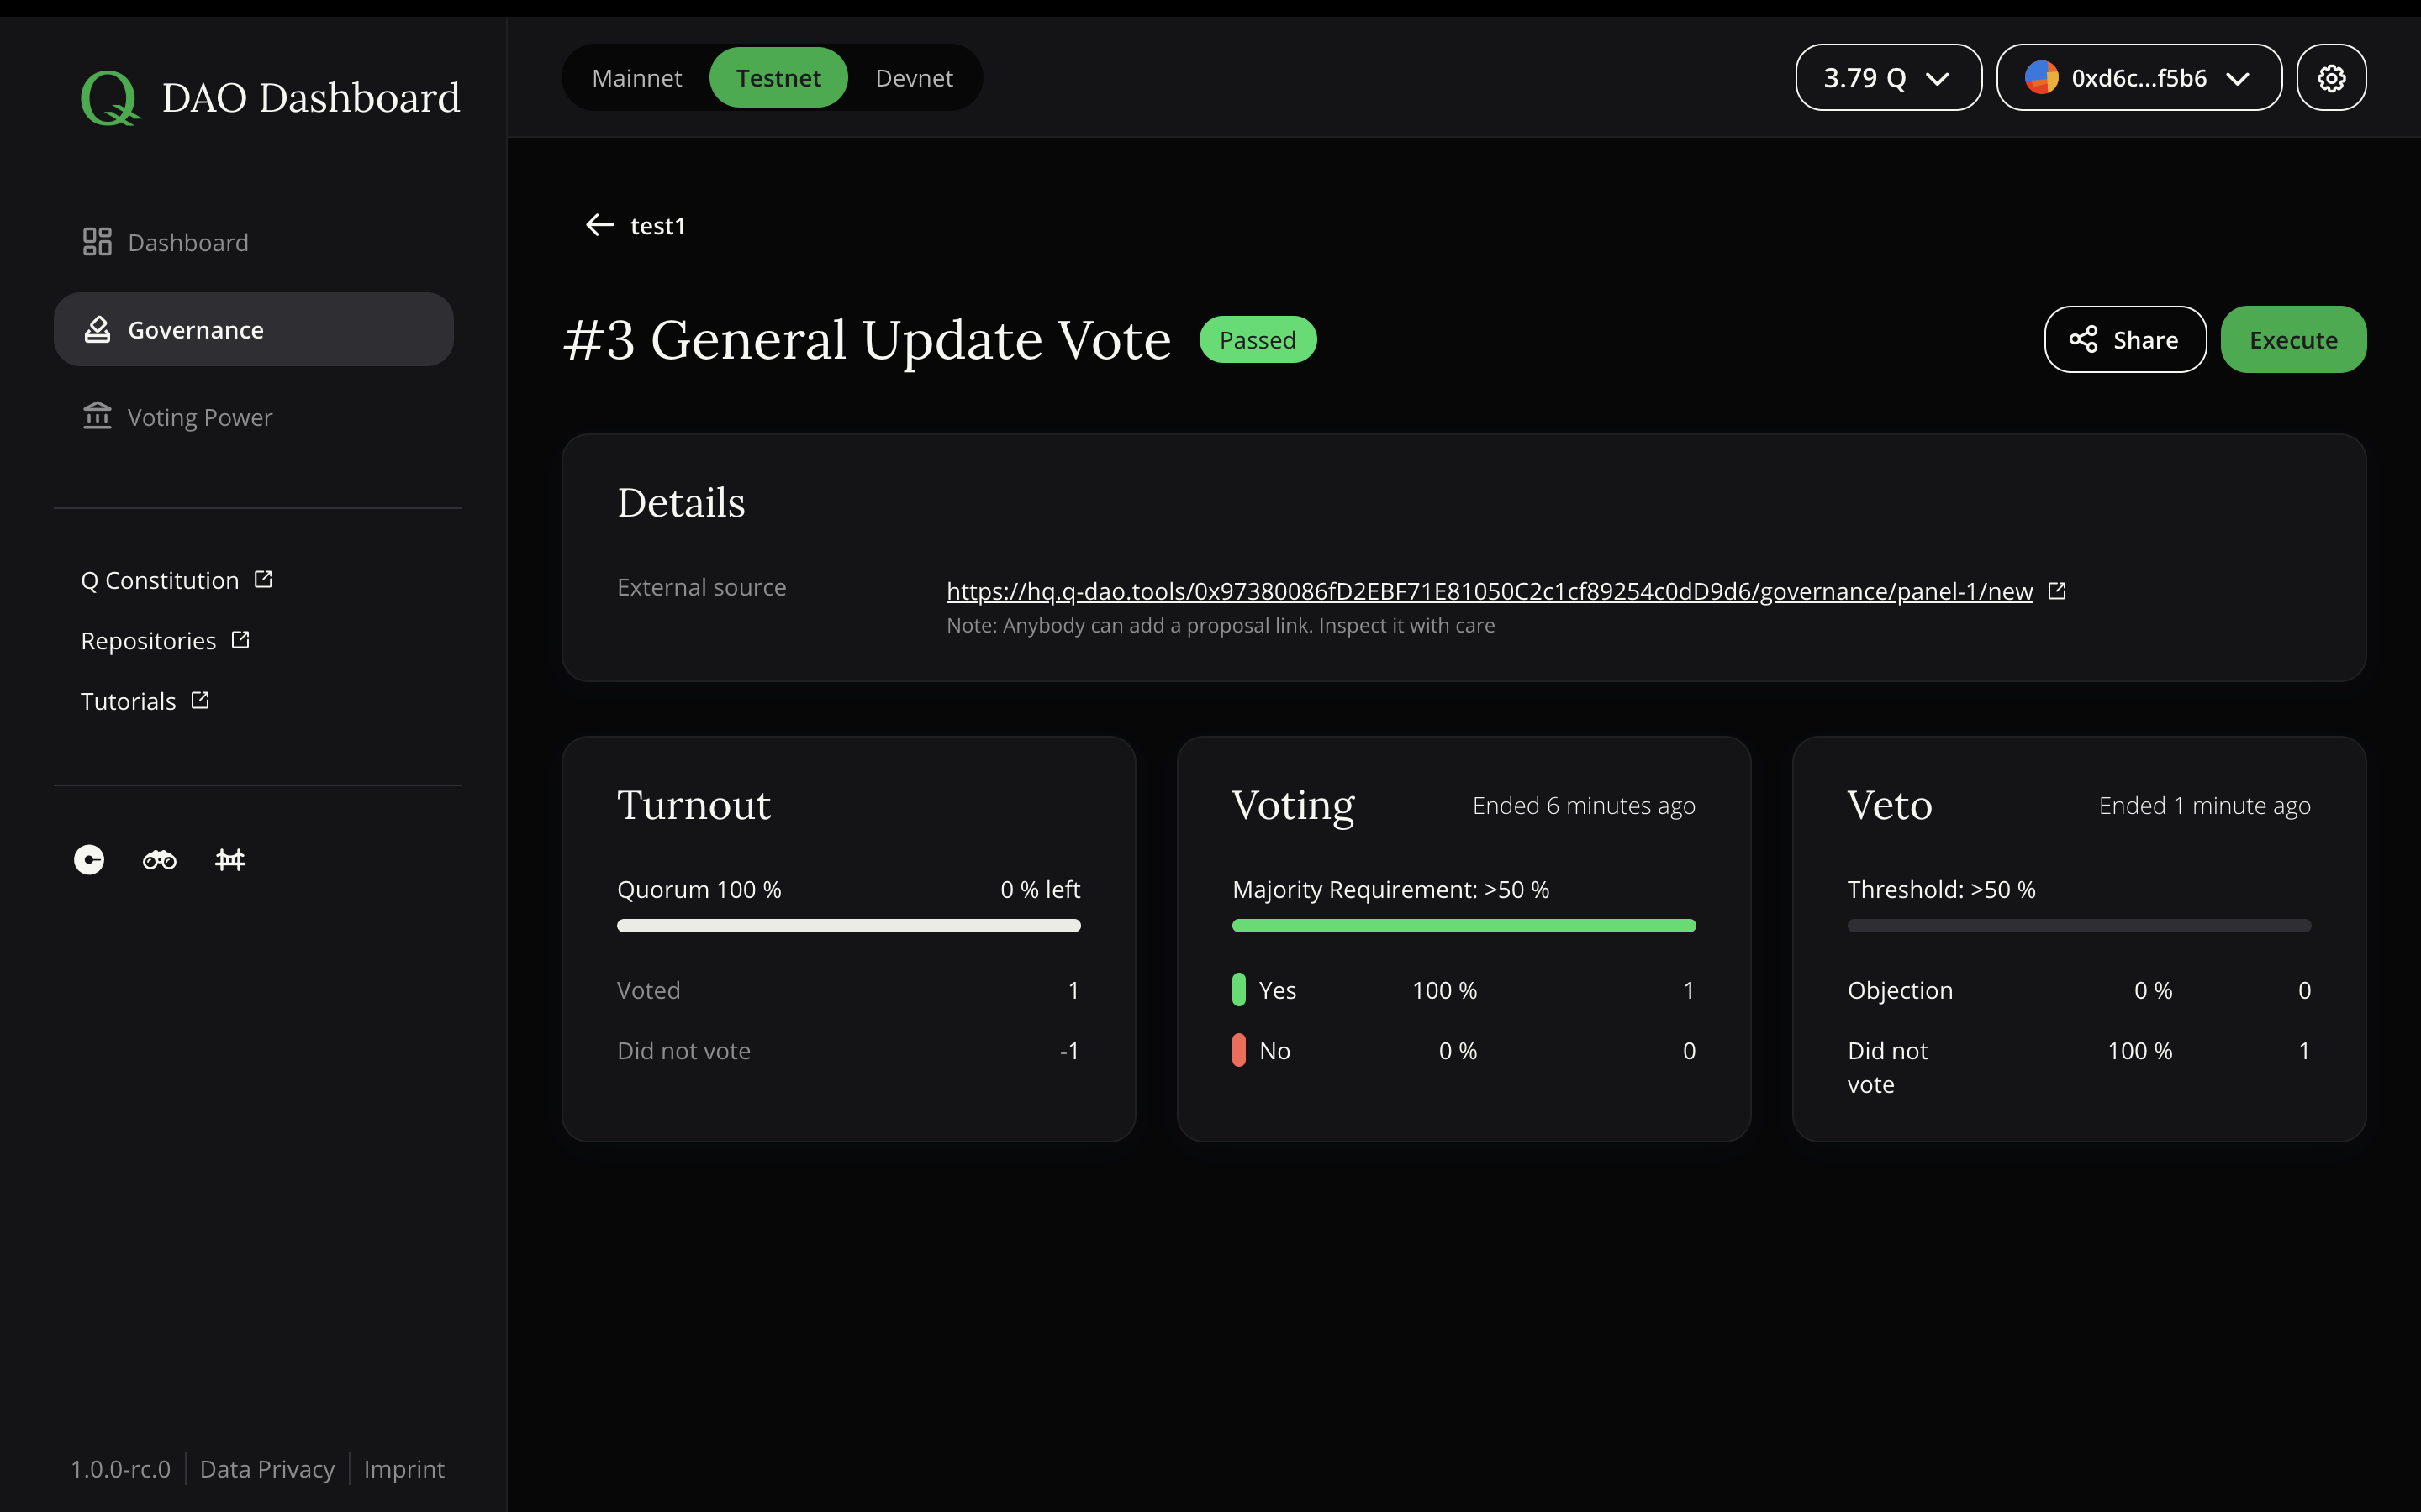The width and height of the screenshot is (2421, 1512).
Task: Select Governance in sidebar
Action: click(196, 330)
